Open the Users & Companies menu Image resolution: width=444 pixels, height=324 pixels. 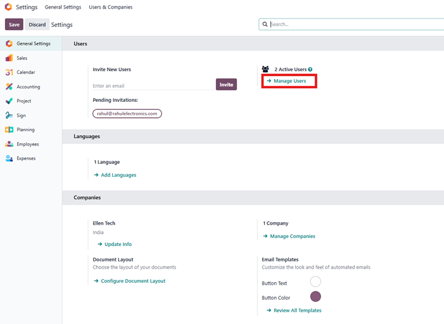tap(110, 7)
